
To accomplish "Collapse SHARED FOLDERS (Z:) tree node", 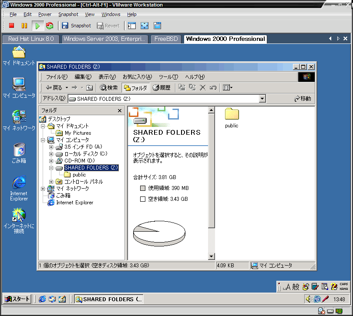I will 51,168.
